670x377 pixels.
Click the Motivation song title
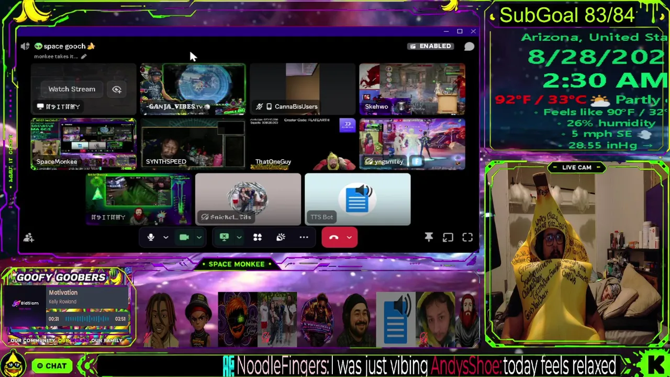63,293
